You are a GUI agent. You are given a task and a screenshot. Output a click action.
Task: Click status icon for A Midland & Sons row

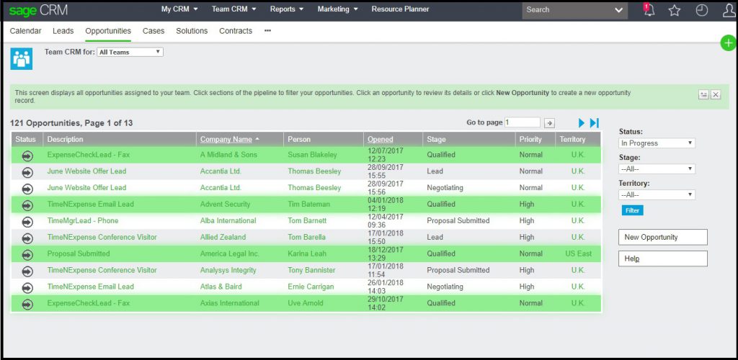click(x=27, y=155)
